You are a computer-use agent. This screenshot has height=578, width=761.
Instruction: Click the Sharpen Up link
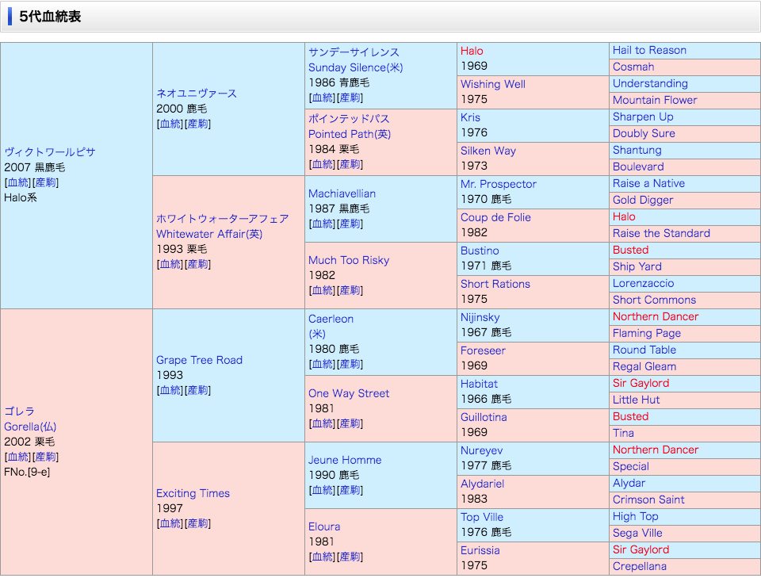[x=643, y=117]
